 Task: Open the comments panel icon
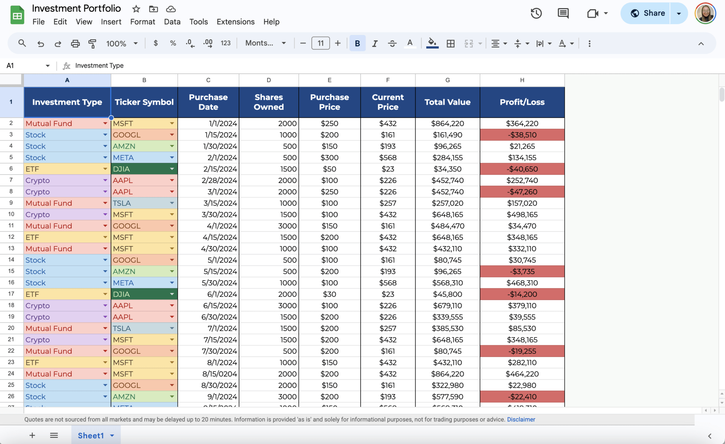563,13
